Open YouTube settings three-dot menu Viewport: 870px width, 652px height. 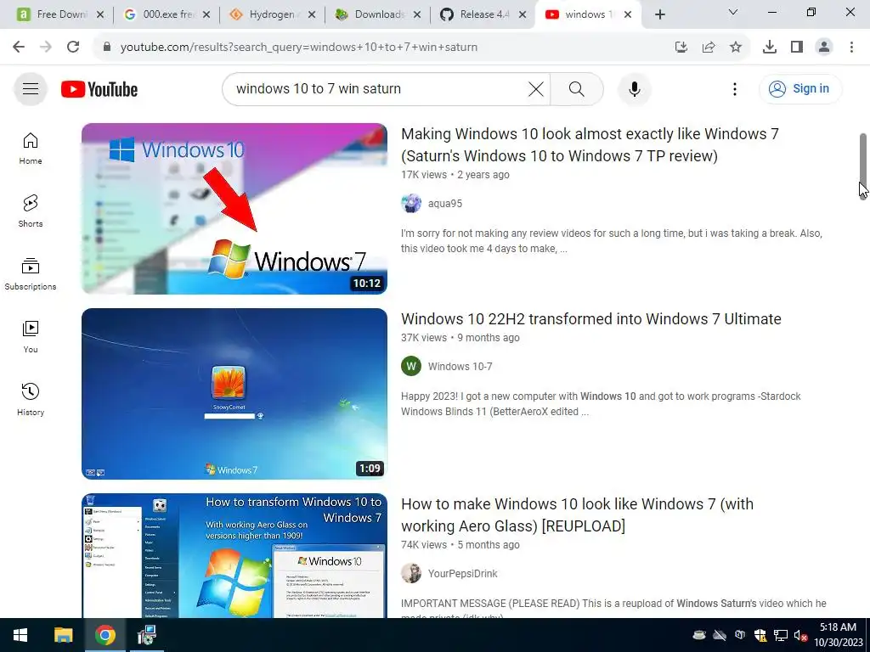(x=735, y=88)
